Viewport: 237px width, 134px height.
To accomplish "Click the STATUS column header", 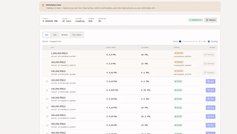I will coord(177,48).
